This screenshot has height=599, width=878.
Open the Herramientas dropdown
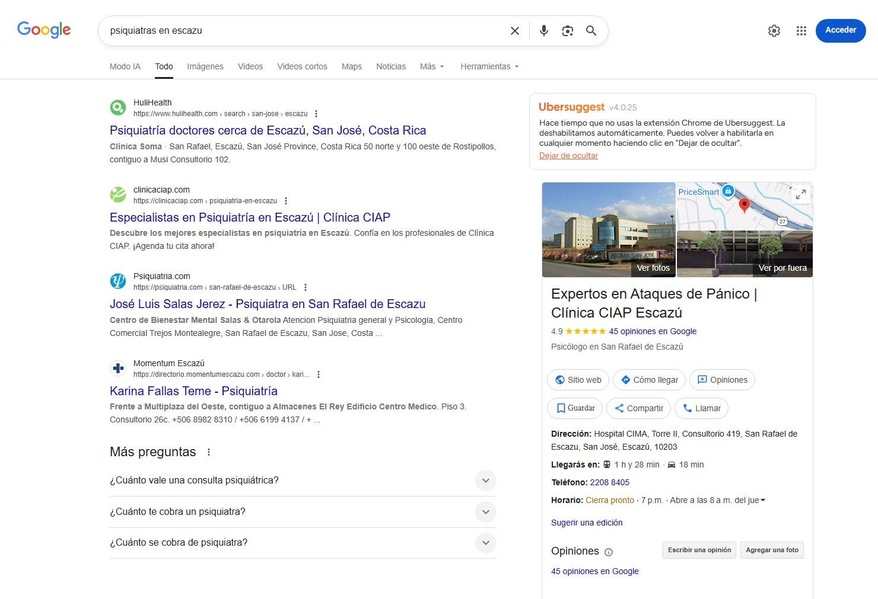pos(489,66)
